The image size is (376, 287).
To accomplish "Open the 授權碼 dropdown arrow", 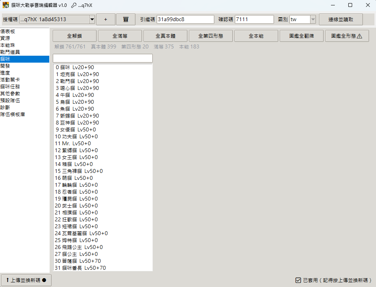I will click(x=92, y=19).
